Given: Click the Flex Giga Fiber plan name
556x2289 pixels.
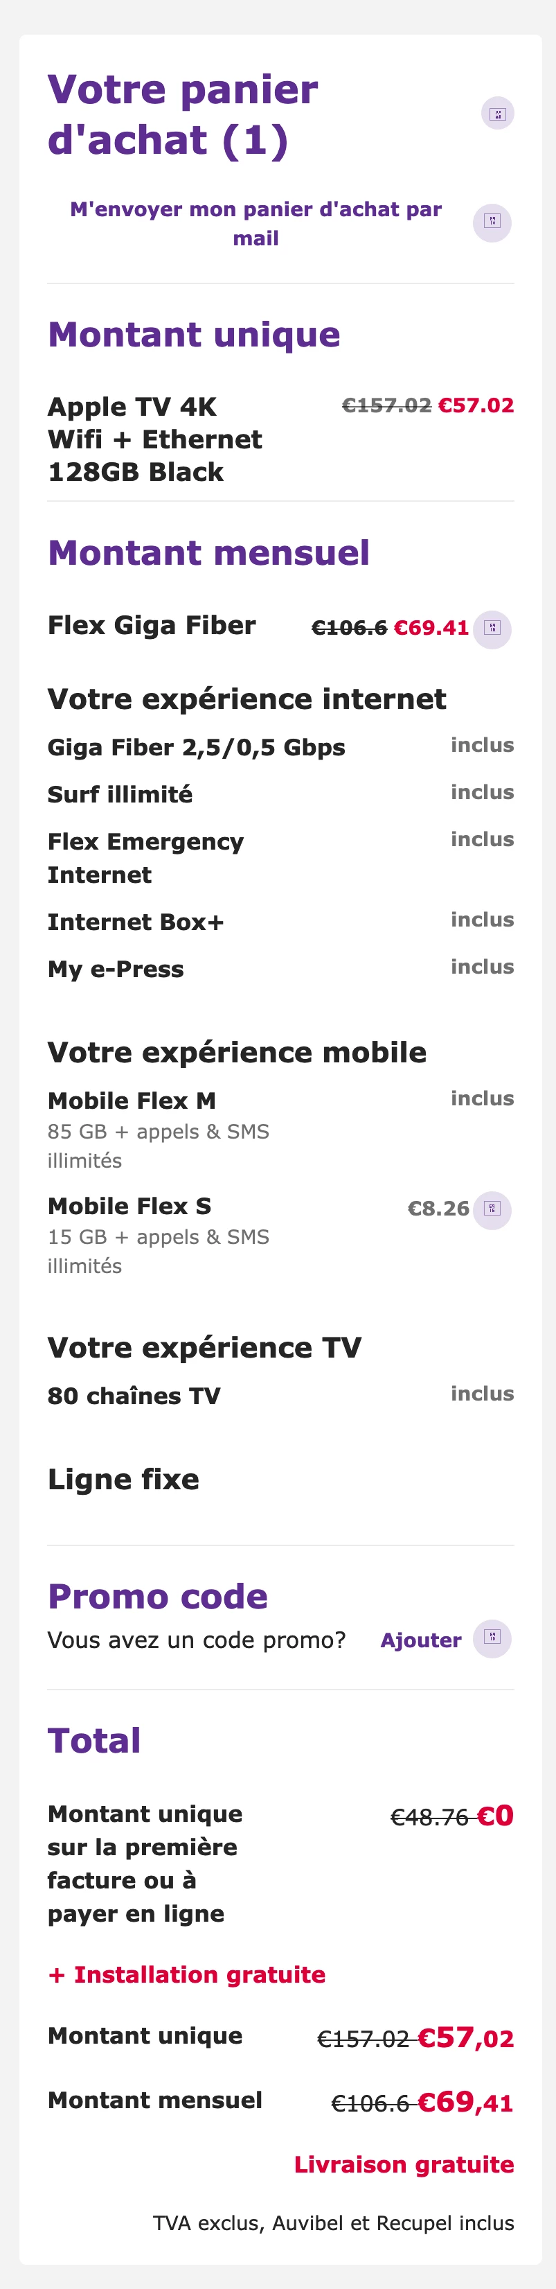Looking at the screenshot, I should pyautogui.click(x=152, y=626).
